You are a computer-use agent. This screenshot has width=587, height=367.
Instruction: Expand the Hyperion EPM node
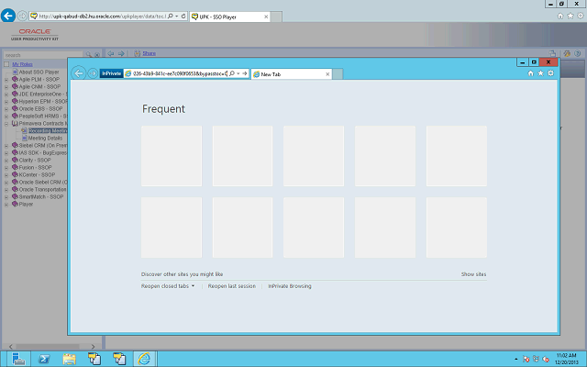tap(6, 102)
